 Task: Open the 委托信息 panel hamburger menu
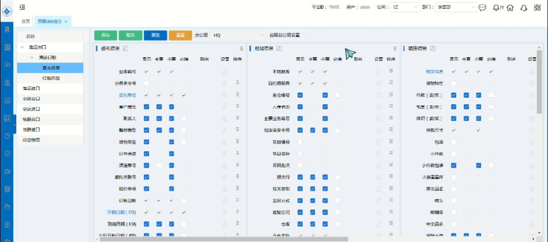(x=241, y=49)
